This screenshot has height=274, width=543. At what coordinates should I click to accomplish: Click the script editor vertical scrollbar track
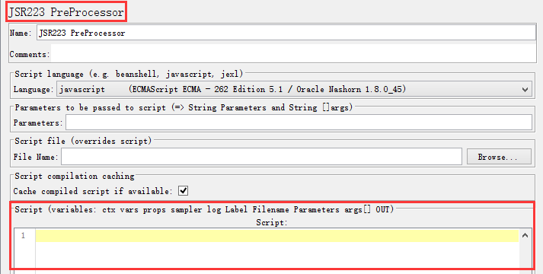[x=525, y=256]
